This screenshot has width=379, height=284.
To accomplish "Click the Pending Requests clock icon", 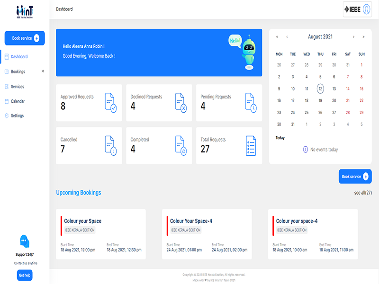I will tap(251, 102).
